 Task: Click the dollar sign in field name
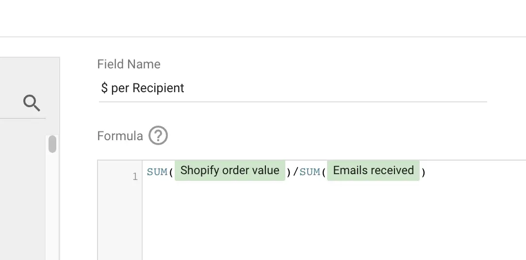click(104, 88)
